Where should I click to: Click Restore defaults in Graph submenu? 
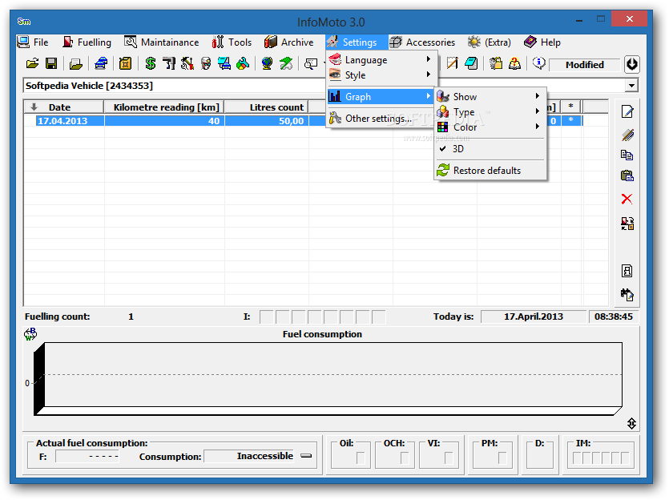(490, 170)
